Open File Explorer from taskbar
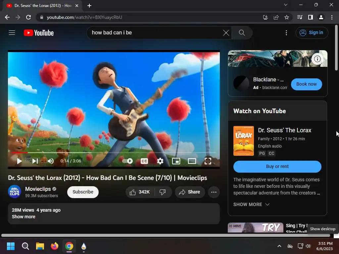The height and width of the screenshot is (254, 339). click(40, 246)
